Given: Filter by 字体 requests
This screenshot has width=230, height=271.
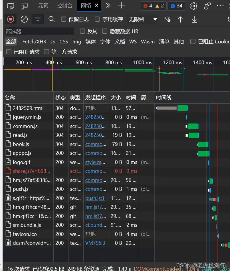Looking at the screenshot, I should (x=105, y=42).
